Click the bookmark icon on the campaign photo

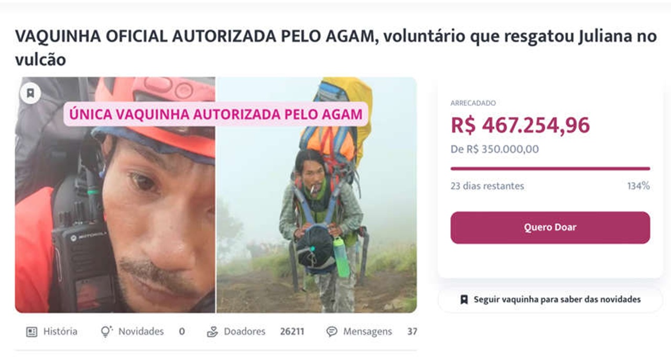click(30, 94)
